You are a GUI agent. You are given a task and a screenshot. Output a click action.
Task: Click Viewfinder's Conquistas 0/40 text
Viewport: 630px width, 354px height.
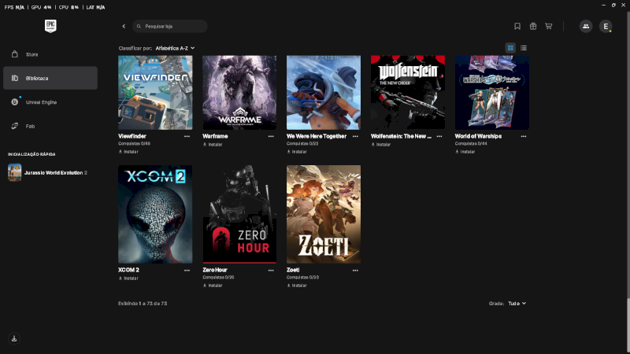point(134,144)
